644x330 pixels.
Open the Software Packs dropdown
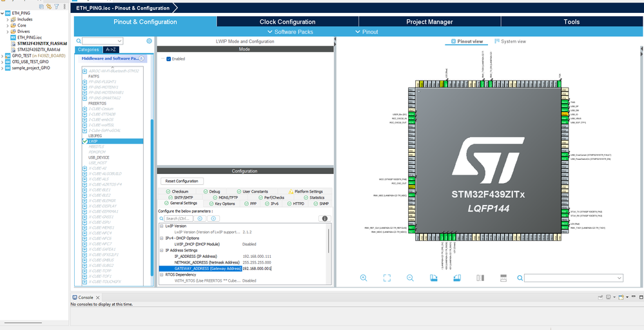pyautogui.click(x=290, y=32)
